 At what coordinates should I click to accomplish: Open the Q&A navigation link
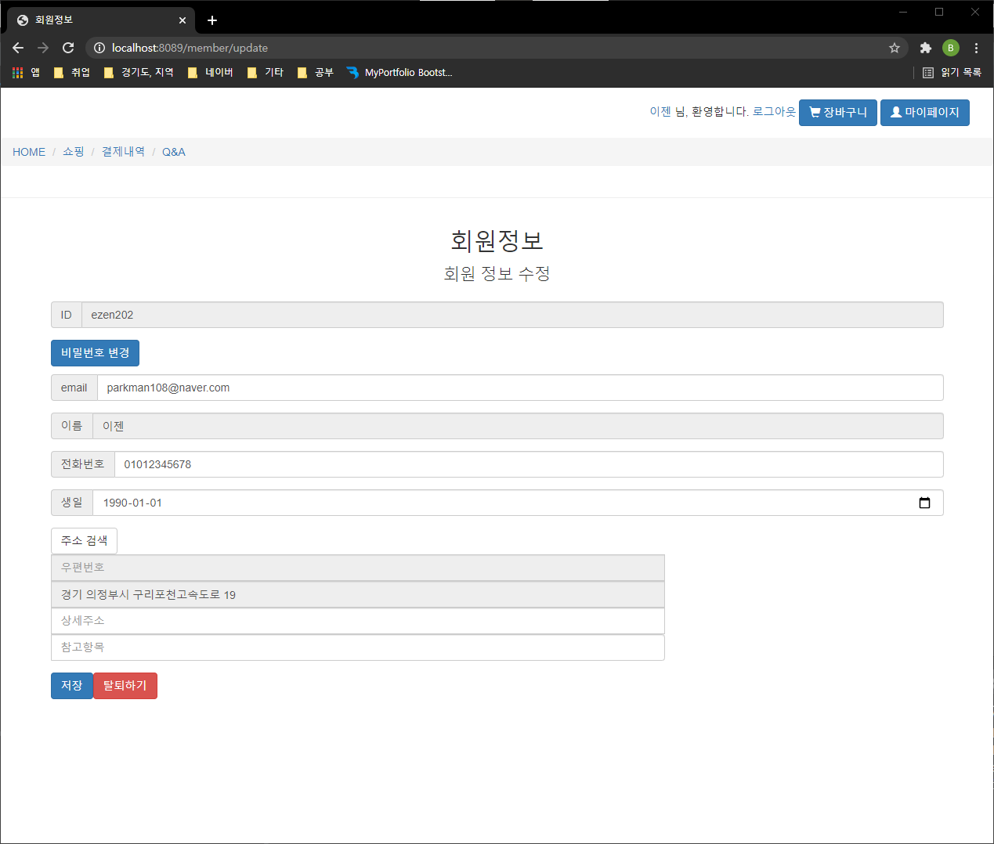click(173, 151)
